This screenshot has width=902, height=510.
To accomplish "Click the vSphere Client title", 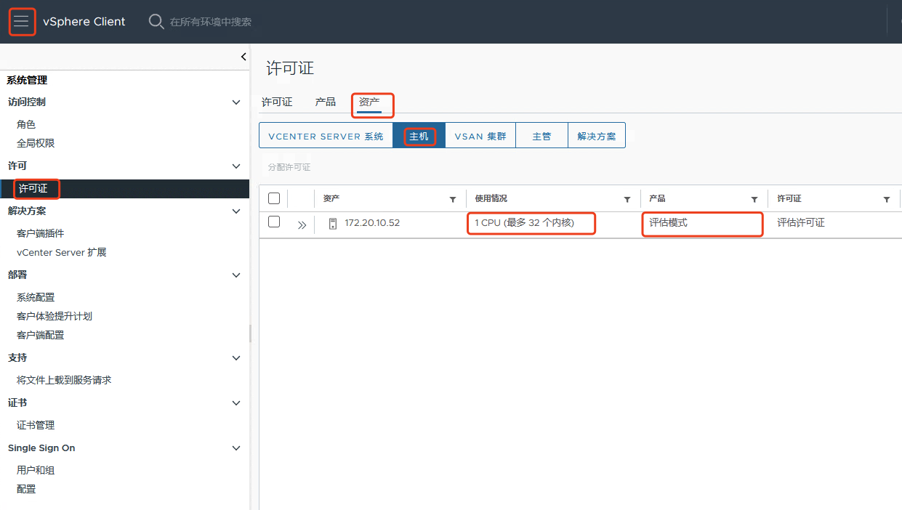I will (x=84, y=22).
